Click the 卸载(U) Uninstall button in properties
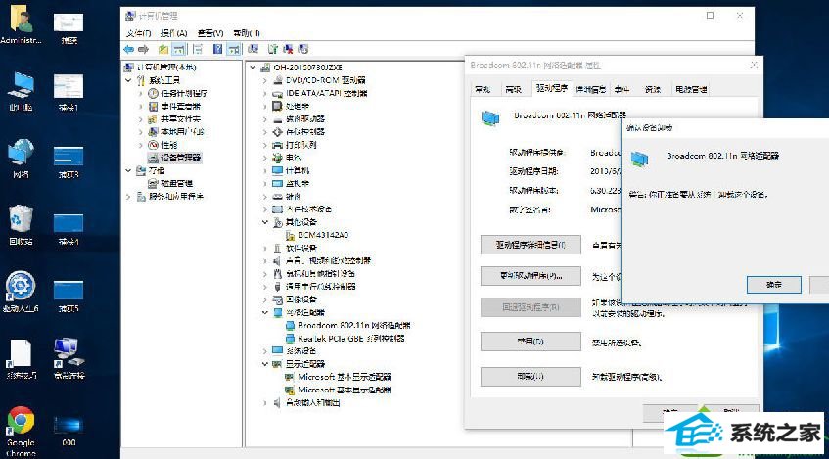This screenshot has height=459, width=829. (x=530, y=377)
